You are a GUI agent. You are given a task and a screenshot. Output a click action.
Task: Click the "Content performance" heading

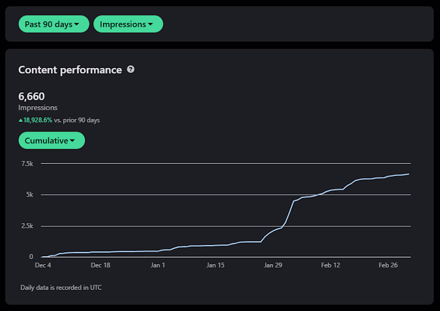coord(70,70)
